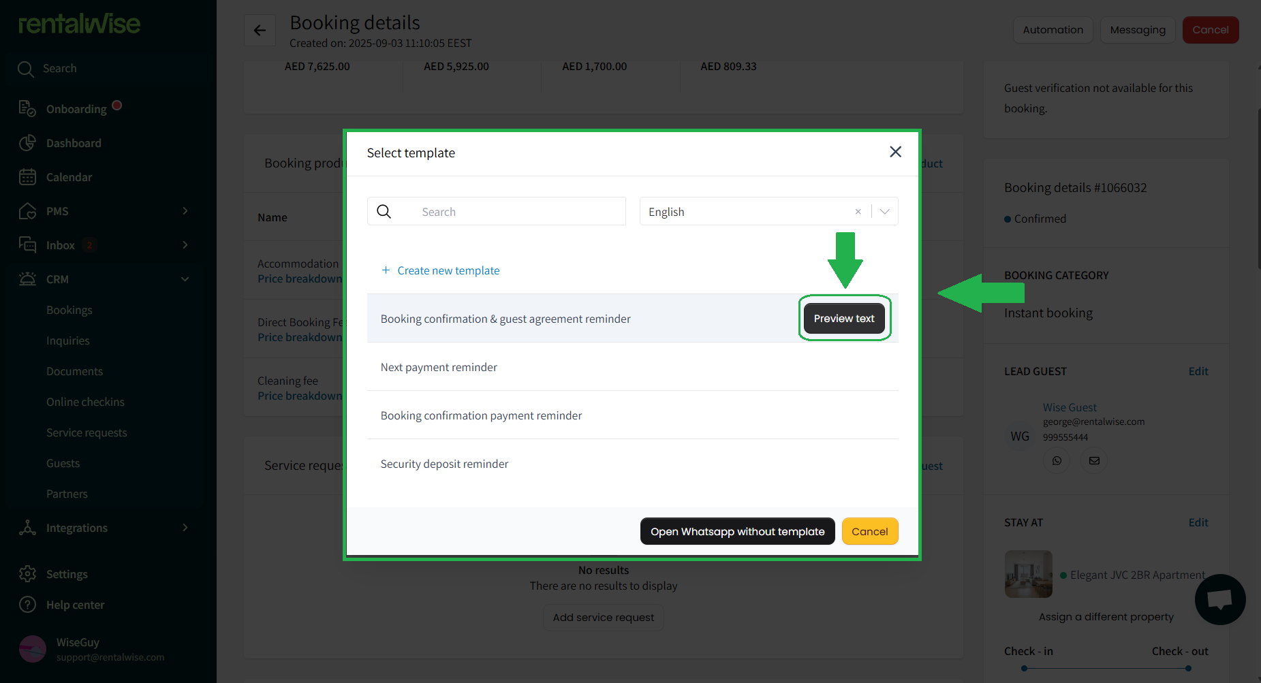Click the Settings gear icon in sidebar
Screen dimensions: 1261x683
[27, 574]
